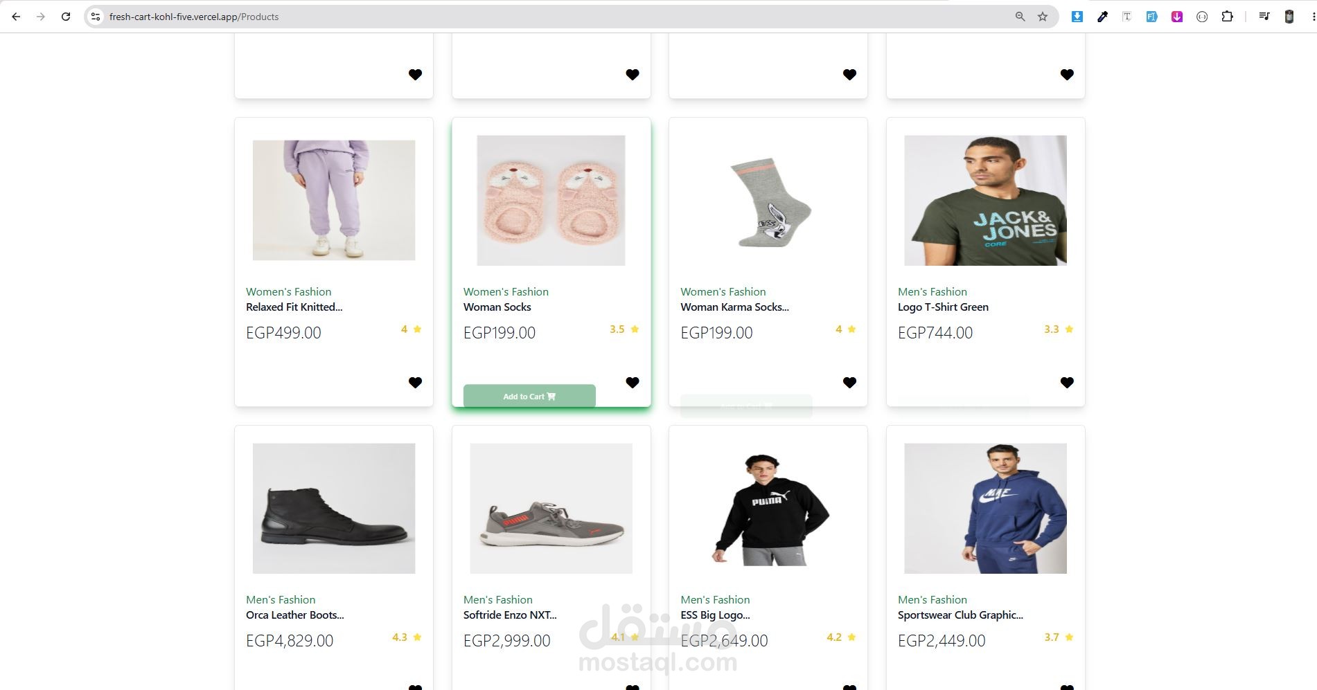Toggle wishlist heart on Logo T-Shirt Green card
The width and height of the screenshot is (1317, 690).
[1067, 383]
